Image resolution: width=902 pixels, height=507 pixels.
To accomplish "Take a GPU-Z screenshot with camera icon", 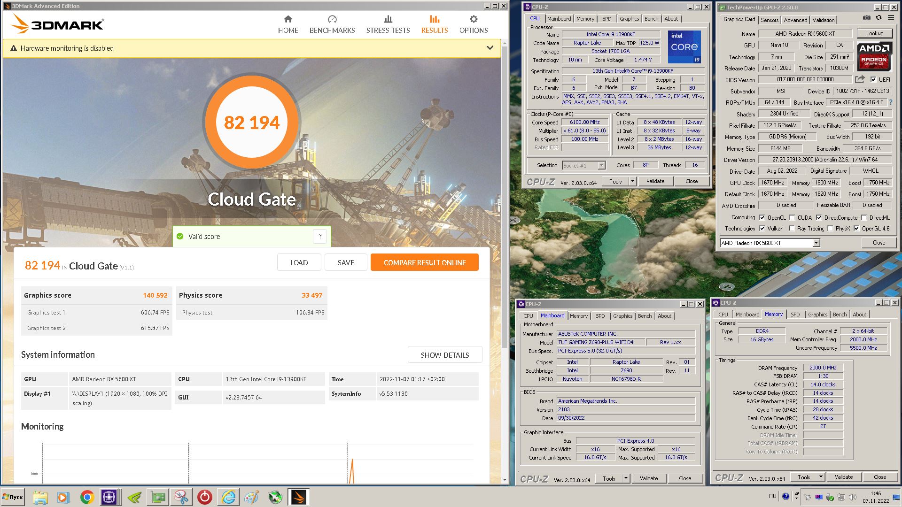I will point(866,18).
